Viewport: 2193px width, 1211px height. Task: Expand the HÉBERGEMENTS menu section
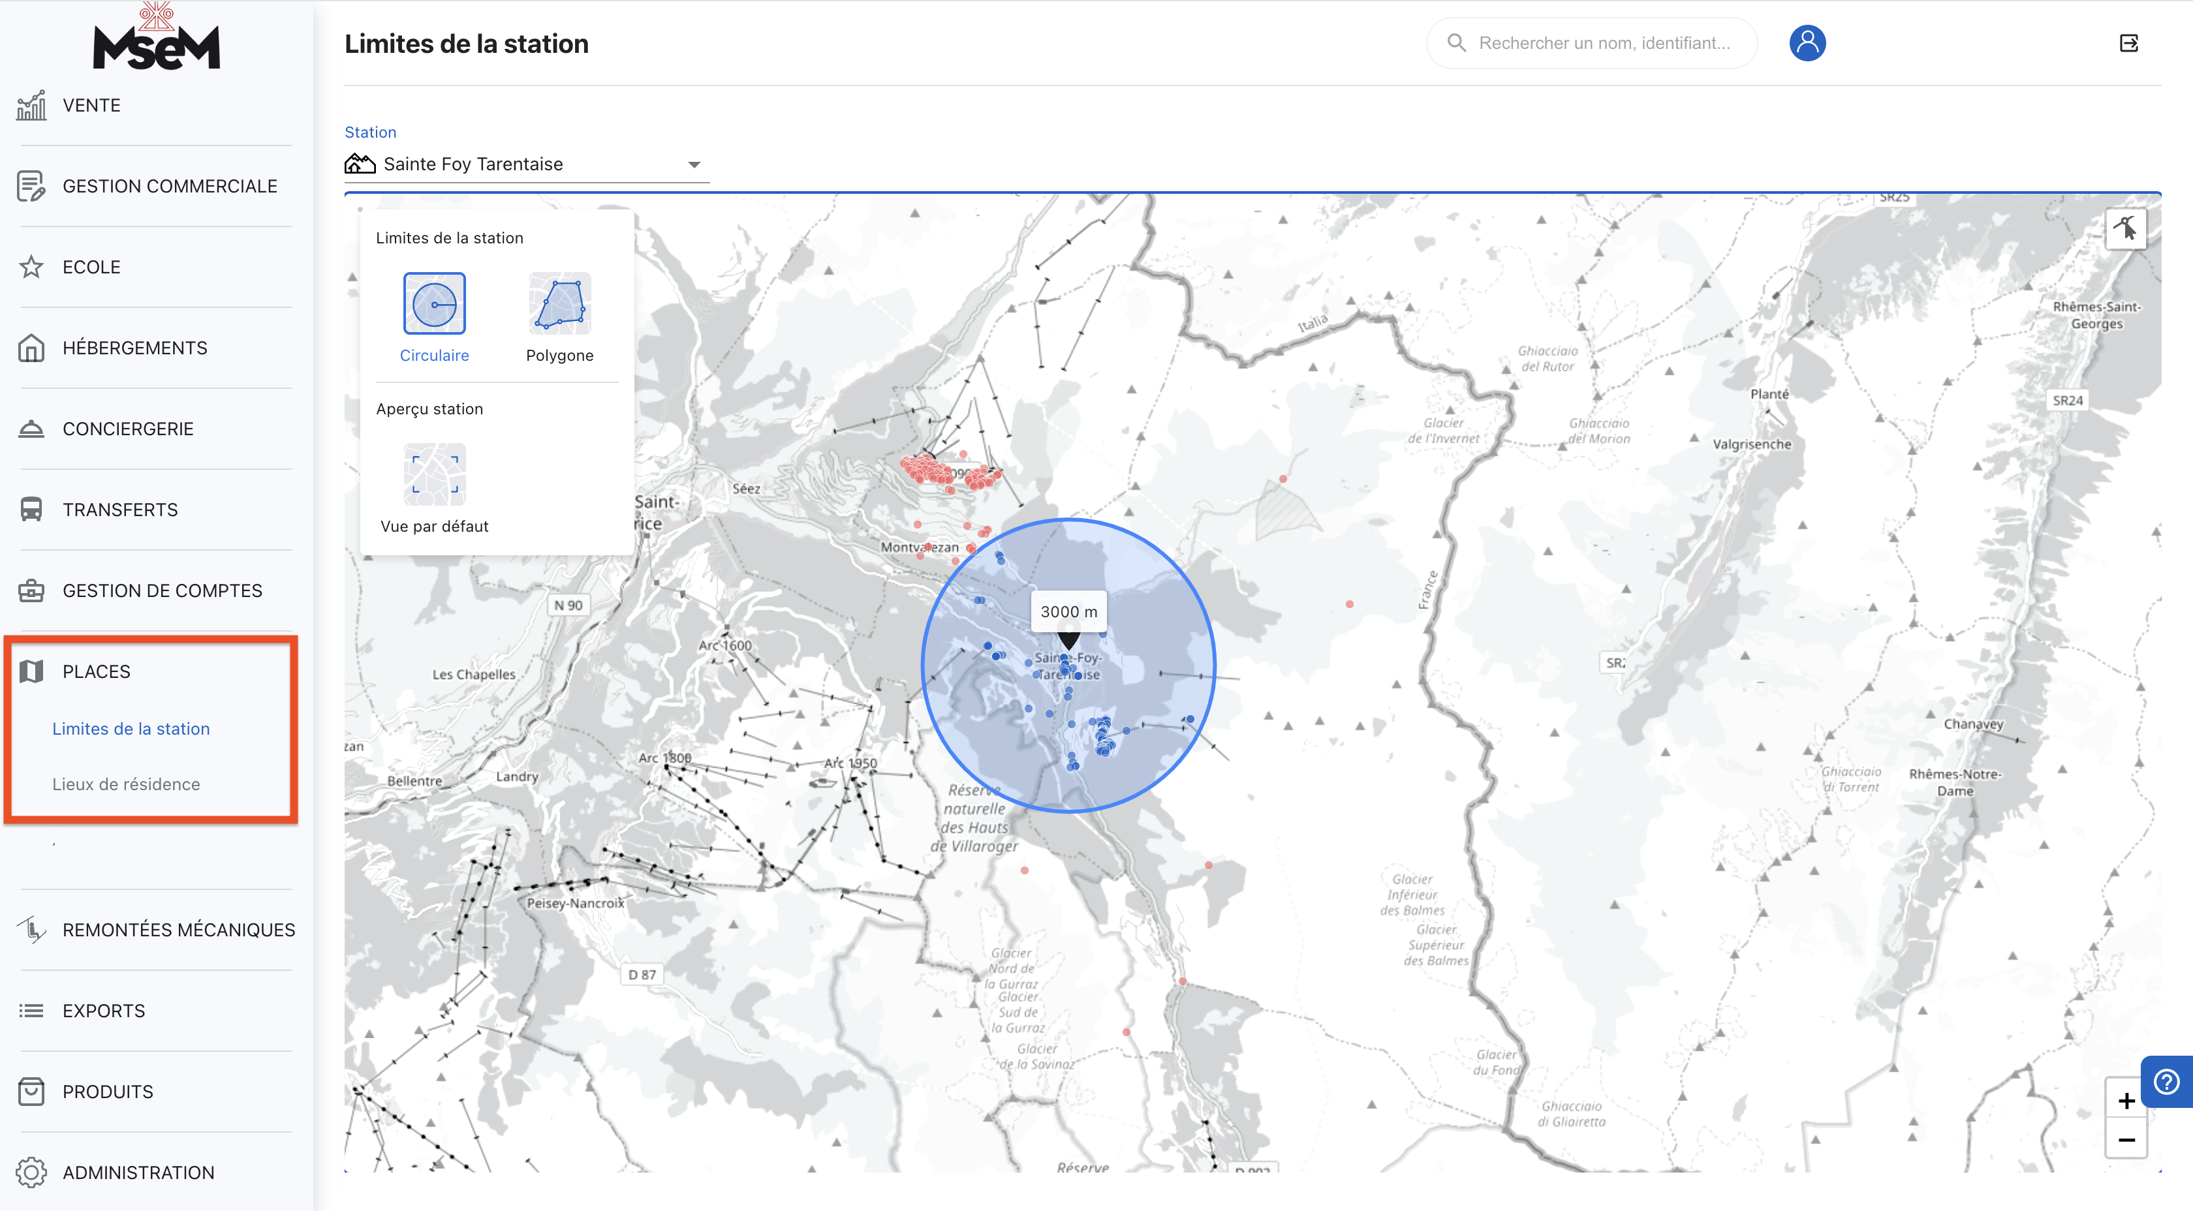[x=134, y=348]
